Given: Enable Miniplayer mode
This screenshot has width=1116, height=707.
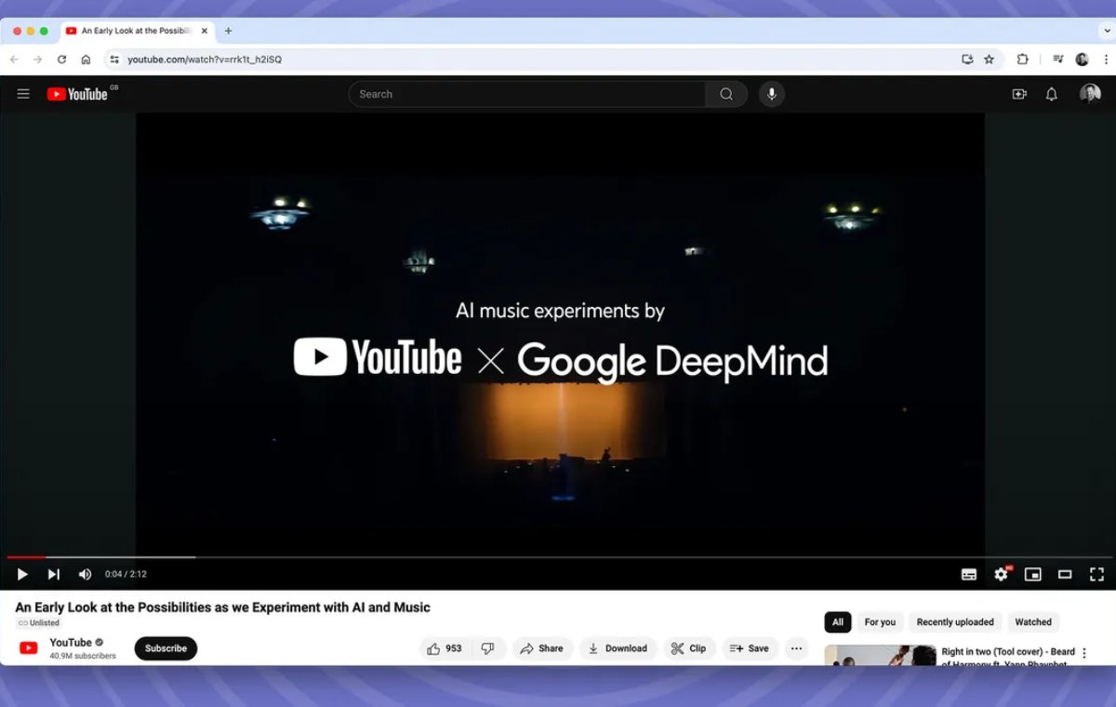Looking at the screenshot, I should pyautogui.click(x=1032, y=574).
